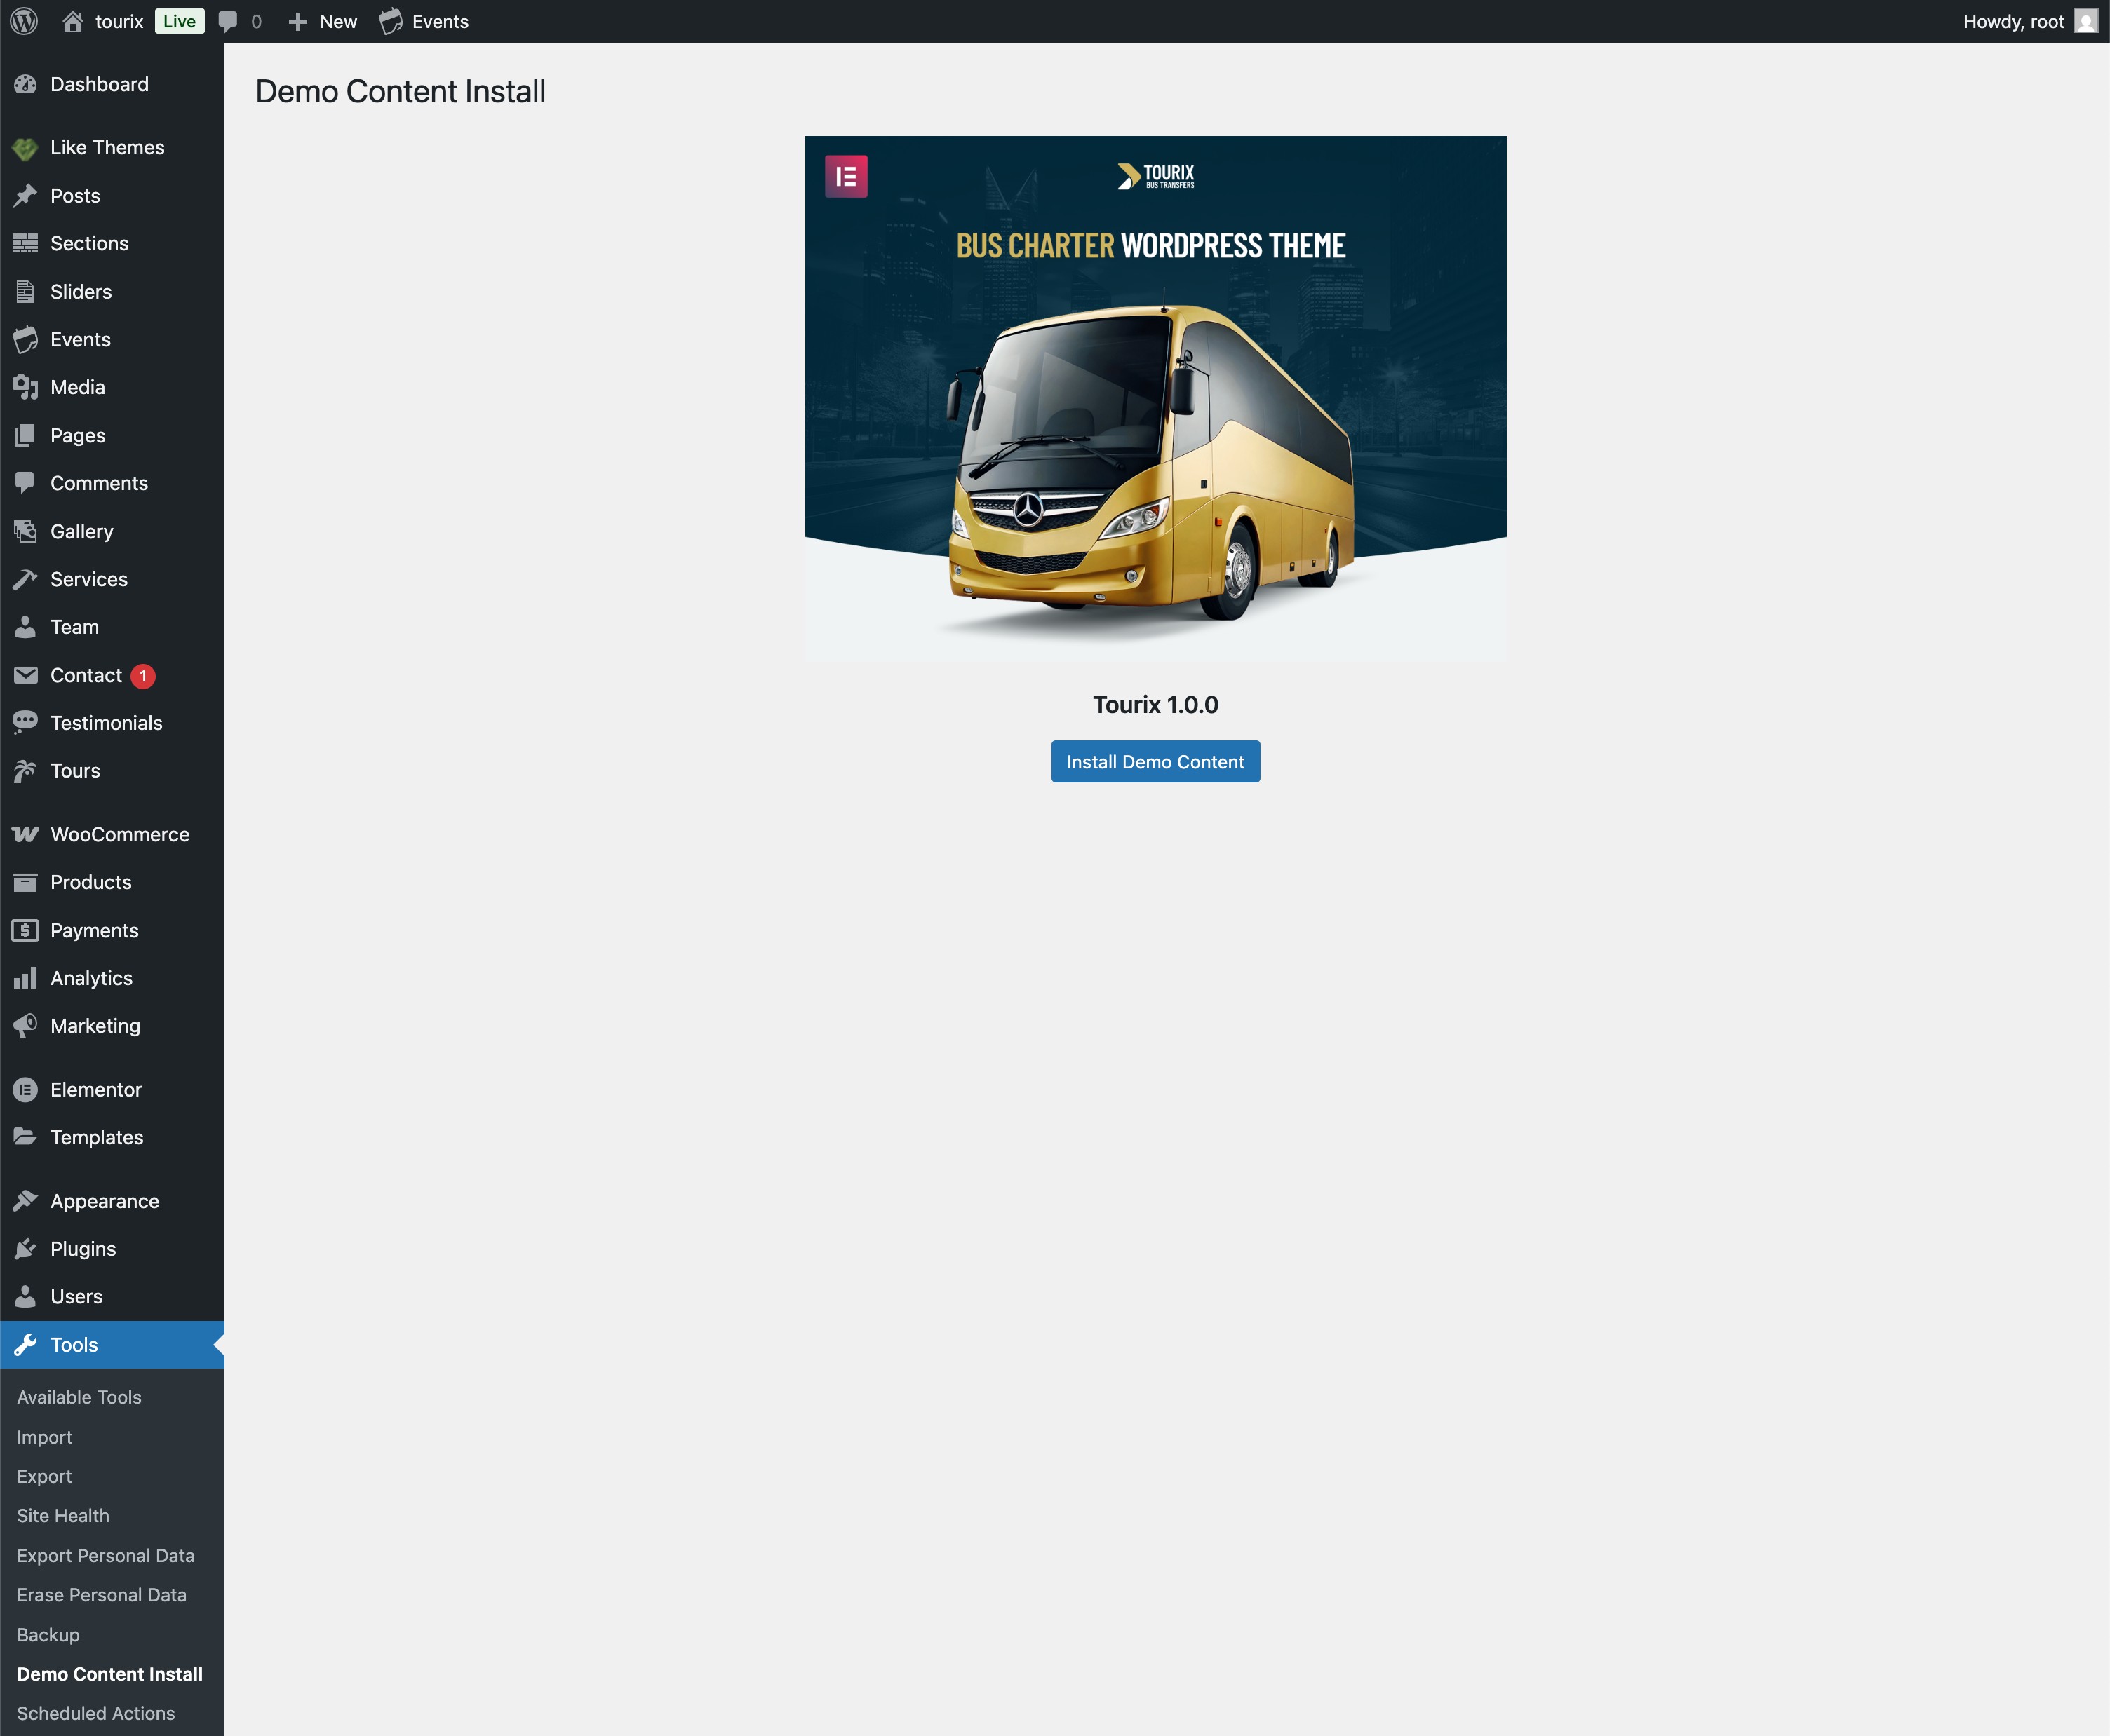Open the Backup submenu link

pyautogui.click(x=48, y=1635)
